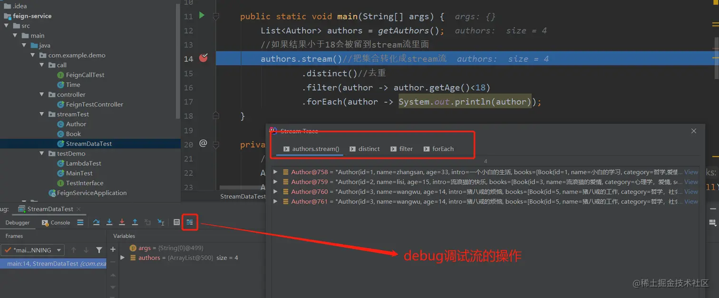The height and width of the screenshot is (298, 719).
Task: Open the Time class file
Action: (73, 85)
